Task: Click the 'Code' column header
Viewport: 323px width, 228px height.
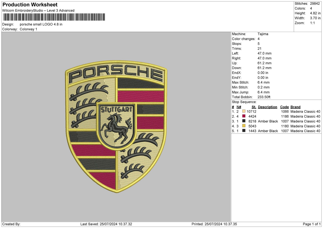Action: click(x=284, y=107)
